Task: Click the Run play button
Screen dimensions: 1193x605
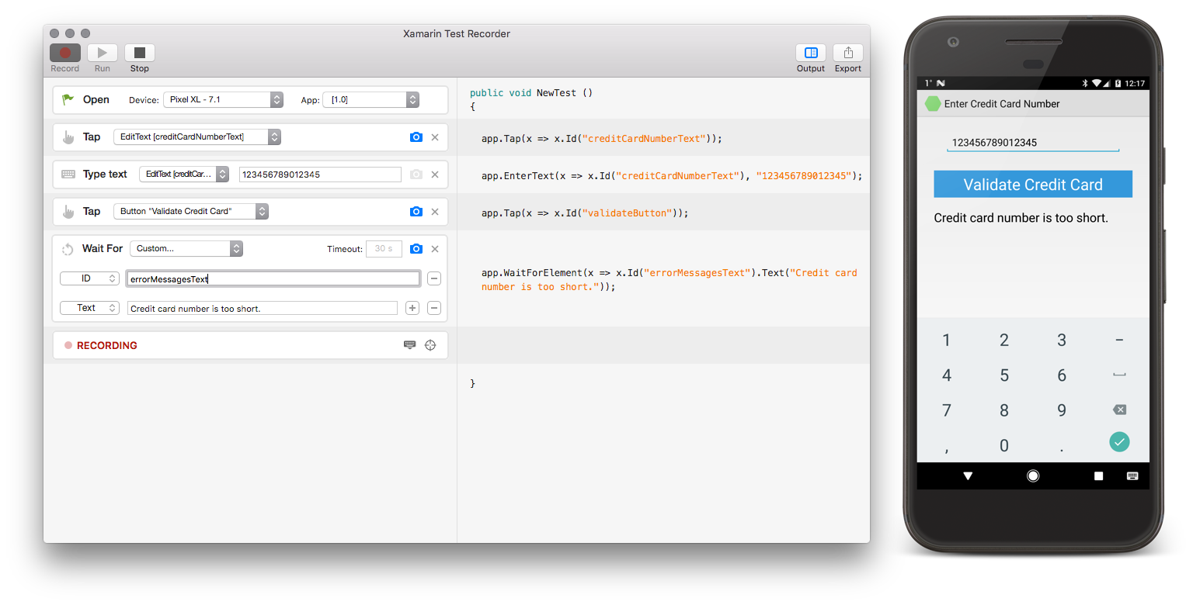Action: pos(103,53)
